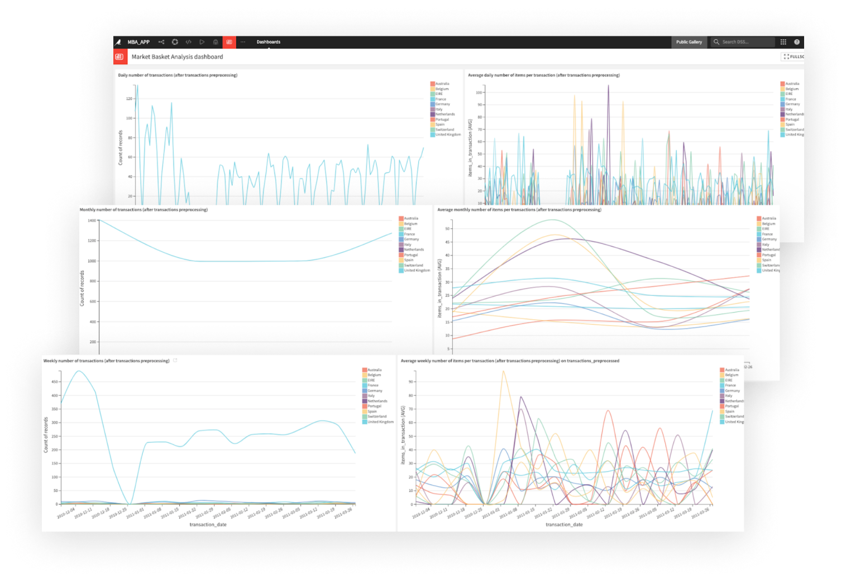
Task: Click Portugal swatch in Monthly number of transactions legend
Action: point(401,255)
